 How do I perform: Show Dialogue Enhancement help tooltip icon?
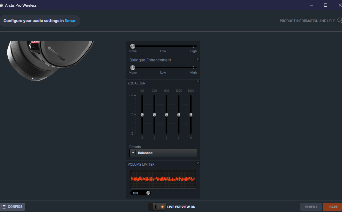tap(198, 59)
